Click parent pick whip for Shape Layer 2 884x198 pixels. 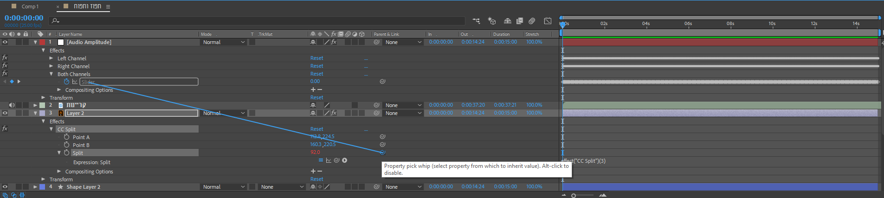(376, 187)
